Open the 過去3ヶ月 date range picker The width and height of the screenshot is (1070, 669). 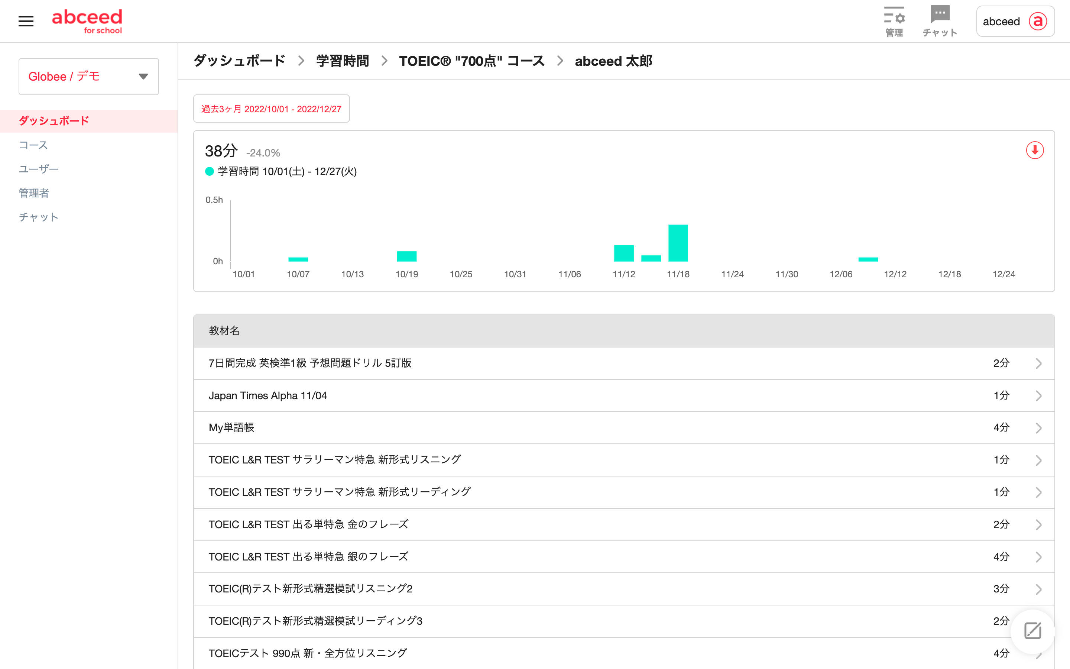(x=271, y=109)
